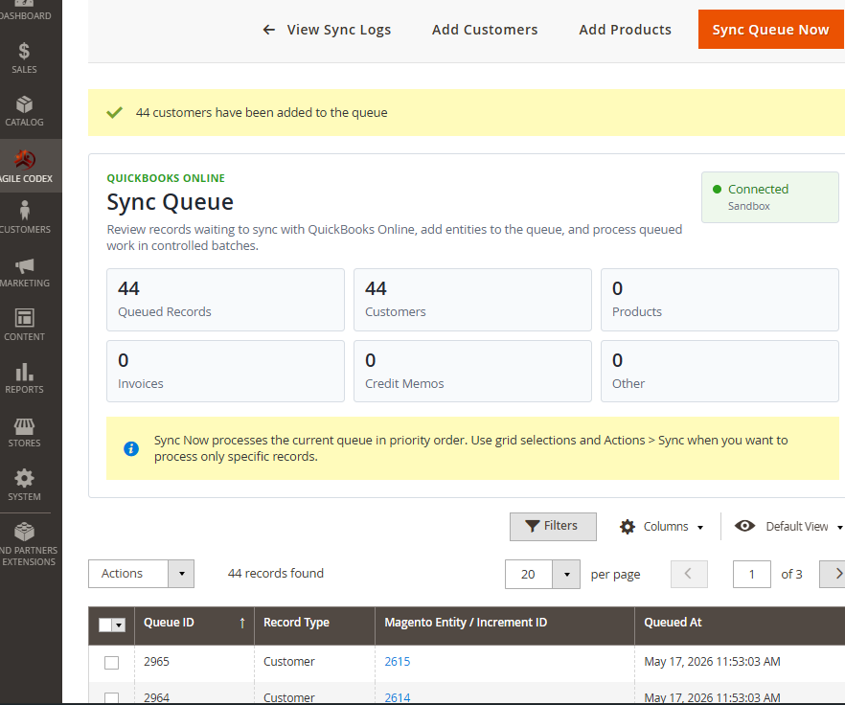The height and width of the screenshot is (705, 845).
Task: Click the Credit Memos stat card
Action: (472, 371)
